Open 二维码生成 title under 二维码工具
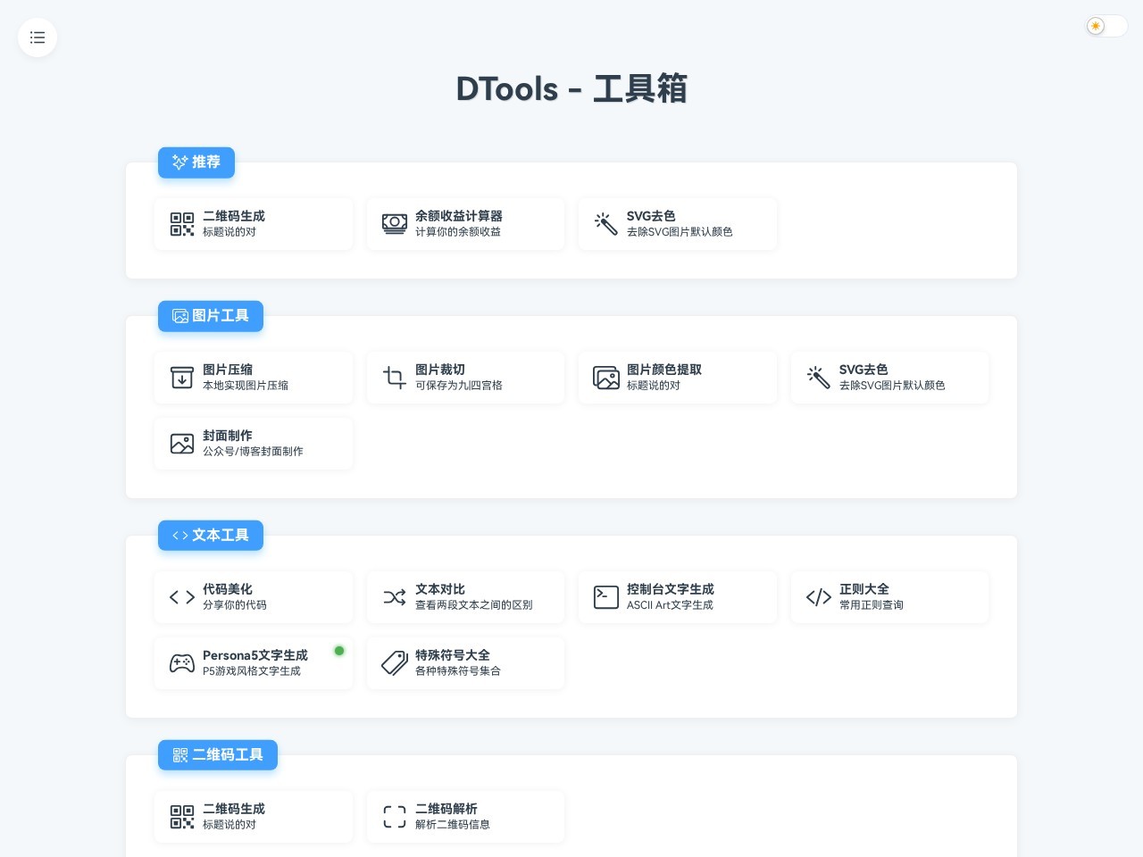This screenshot has width=1143, height=857. pyautogui.click(x=234, y=809)
